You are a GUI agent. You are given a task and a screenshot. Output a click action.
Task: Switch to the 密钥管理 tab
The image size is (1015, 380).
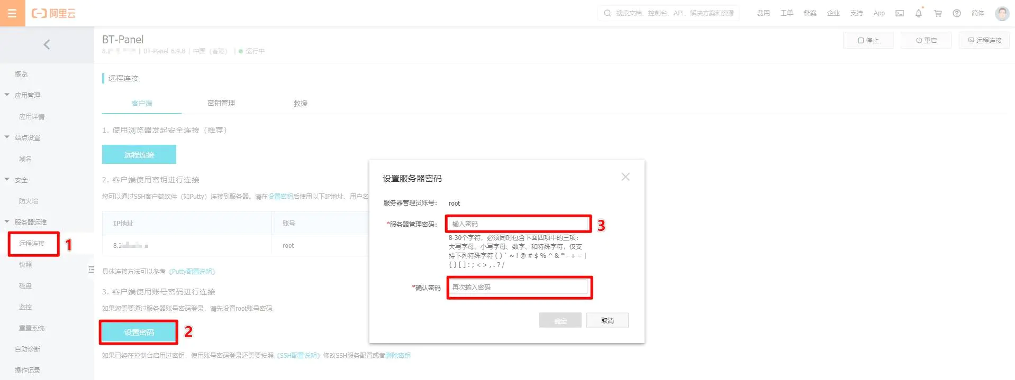click(221, 103)
